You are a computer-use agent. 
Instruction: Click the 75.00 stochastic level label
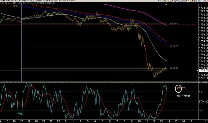coord(200,110)
